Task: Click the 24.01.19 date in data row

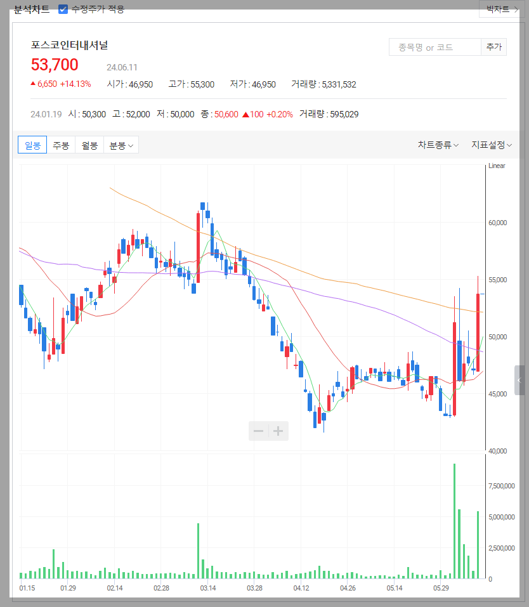Action: pyautogui.click(x=46, y=114)
